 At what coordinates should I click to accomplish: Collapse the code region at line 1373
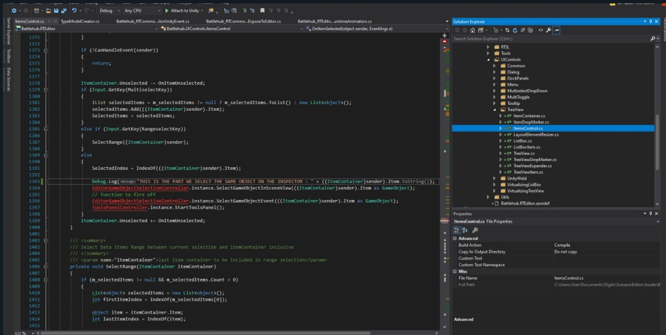(x=46, y=50)
